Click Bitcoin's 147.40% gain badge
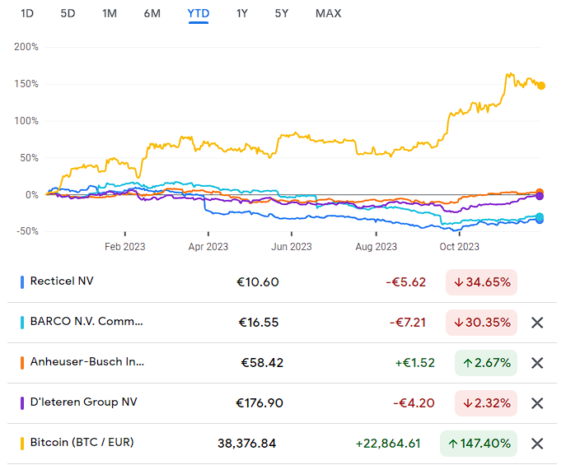The height and width of the screenshot is (465, 566). point(479,444)
